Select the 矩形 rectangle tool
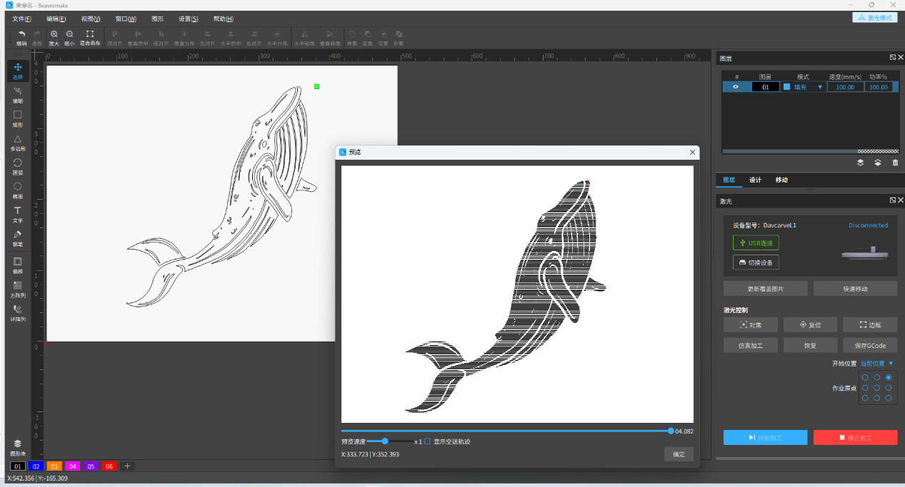Image resolution: width=905 pixels, height=487 pixels. pos(18,118)
